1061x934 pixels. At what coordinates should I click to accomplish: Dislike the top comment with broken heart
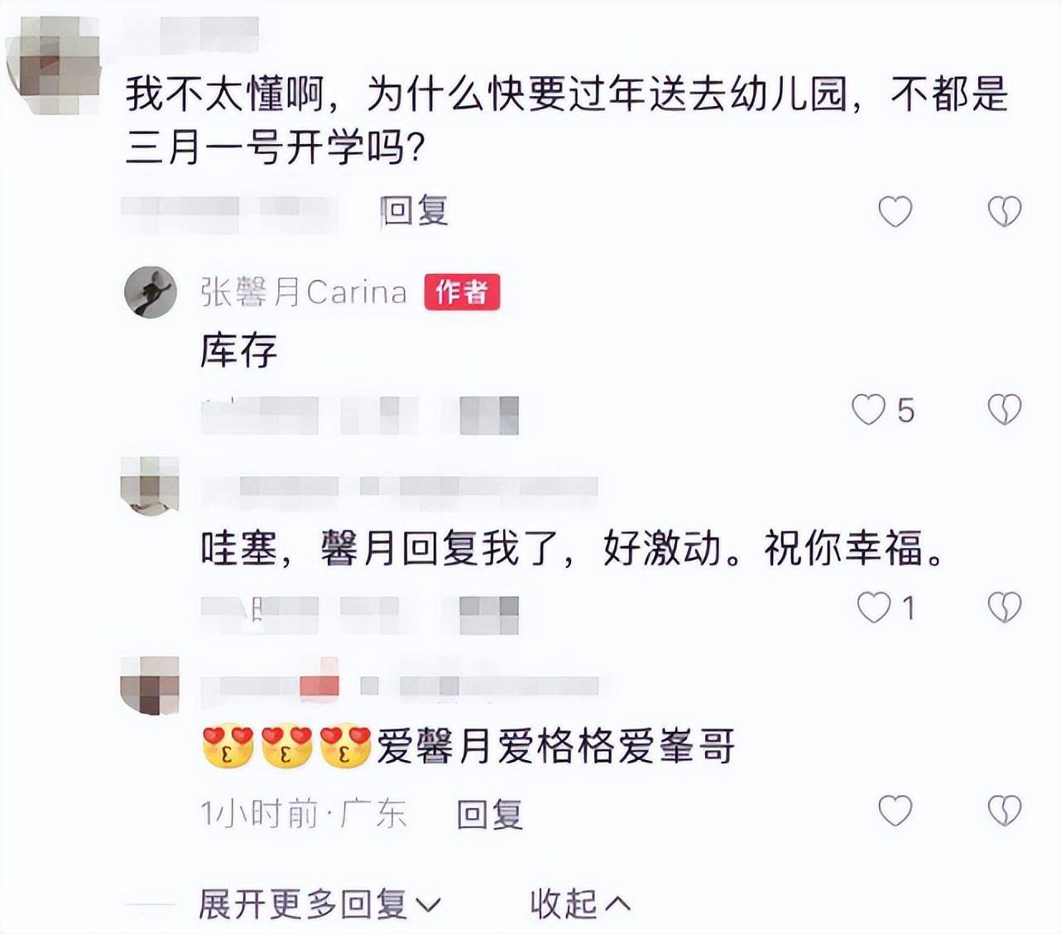pyautogui.click(x=1005, y=212)
